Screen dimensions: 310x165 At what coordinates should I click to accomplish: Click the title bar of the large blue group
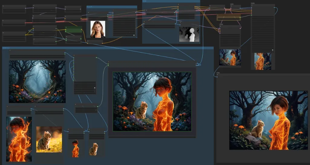[x=108, y=48]
